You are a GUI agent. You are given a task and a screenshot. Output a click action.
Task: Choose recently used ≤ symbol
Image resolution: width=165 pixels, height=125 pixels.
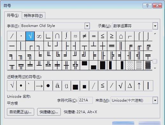click(x=103, y=86)
